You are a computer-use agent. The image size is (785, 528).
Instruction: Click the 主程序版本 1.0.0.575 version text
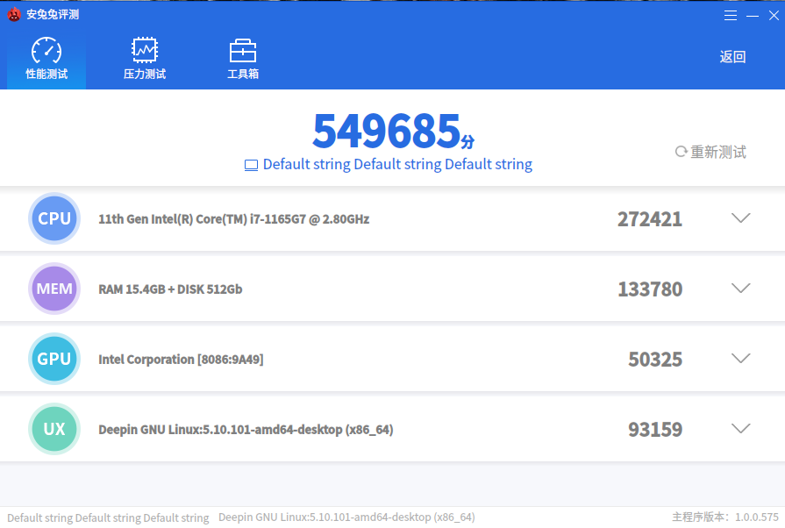click(725, 517)
